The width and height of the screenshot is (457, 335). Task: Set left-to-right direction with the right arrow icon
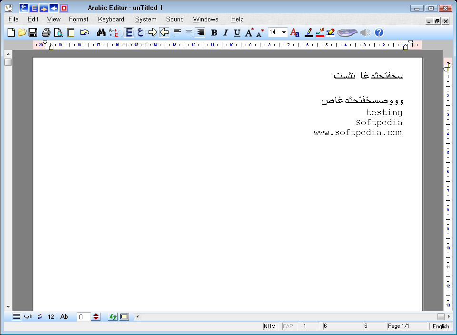(152, 32)
